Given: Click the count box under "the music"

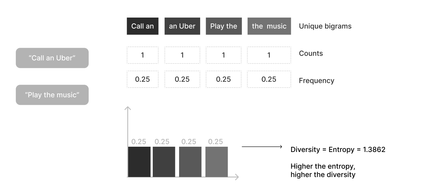Looking at the screenshot, I should 269,55.
